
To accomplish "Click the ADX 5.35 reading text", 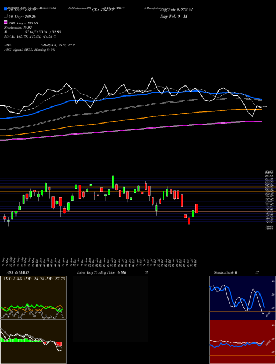I will [12, 279].
